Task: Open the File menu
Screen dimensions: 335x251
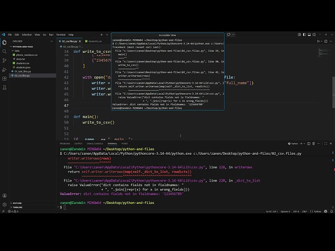Action: click(x=10, y=35)
